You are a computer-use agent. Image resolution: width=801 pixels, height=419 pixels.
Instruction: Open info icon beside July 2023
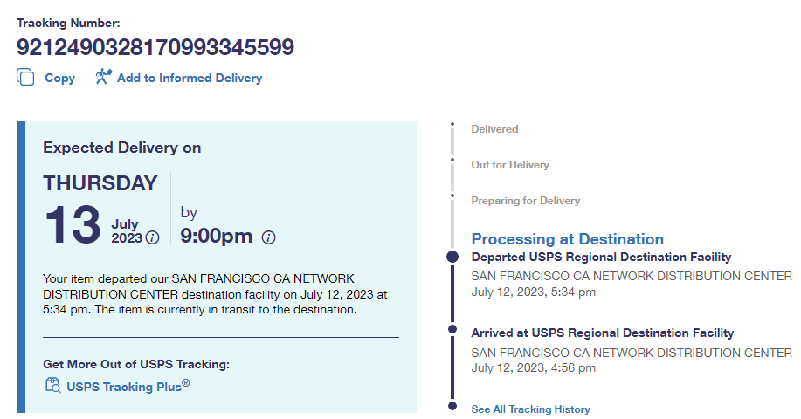[153, 237]
